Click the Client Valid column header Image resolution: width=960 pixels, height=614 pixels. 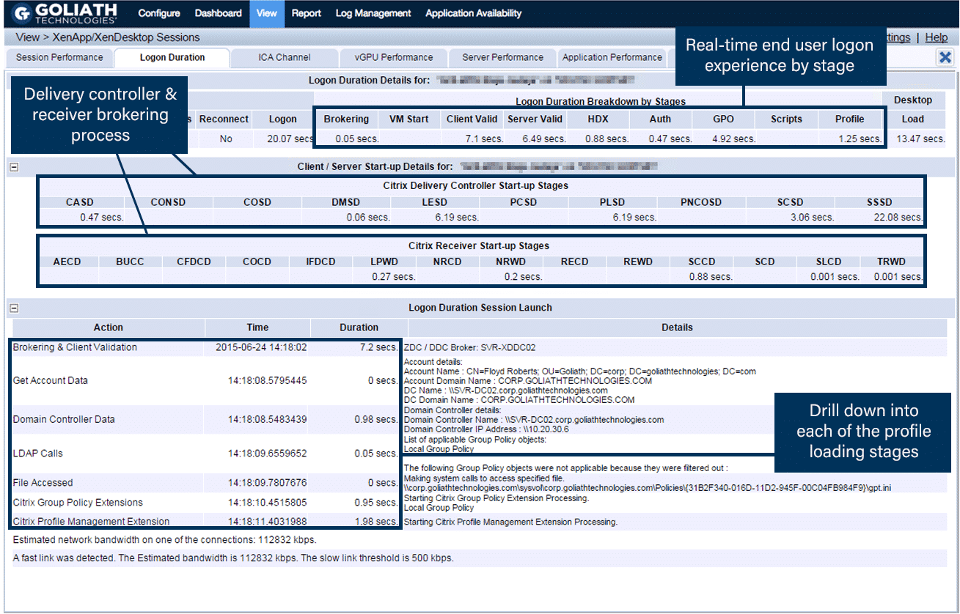pos(472,119)
